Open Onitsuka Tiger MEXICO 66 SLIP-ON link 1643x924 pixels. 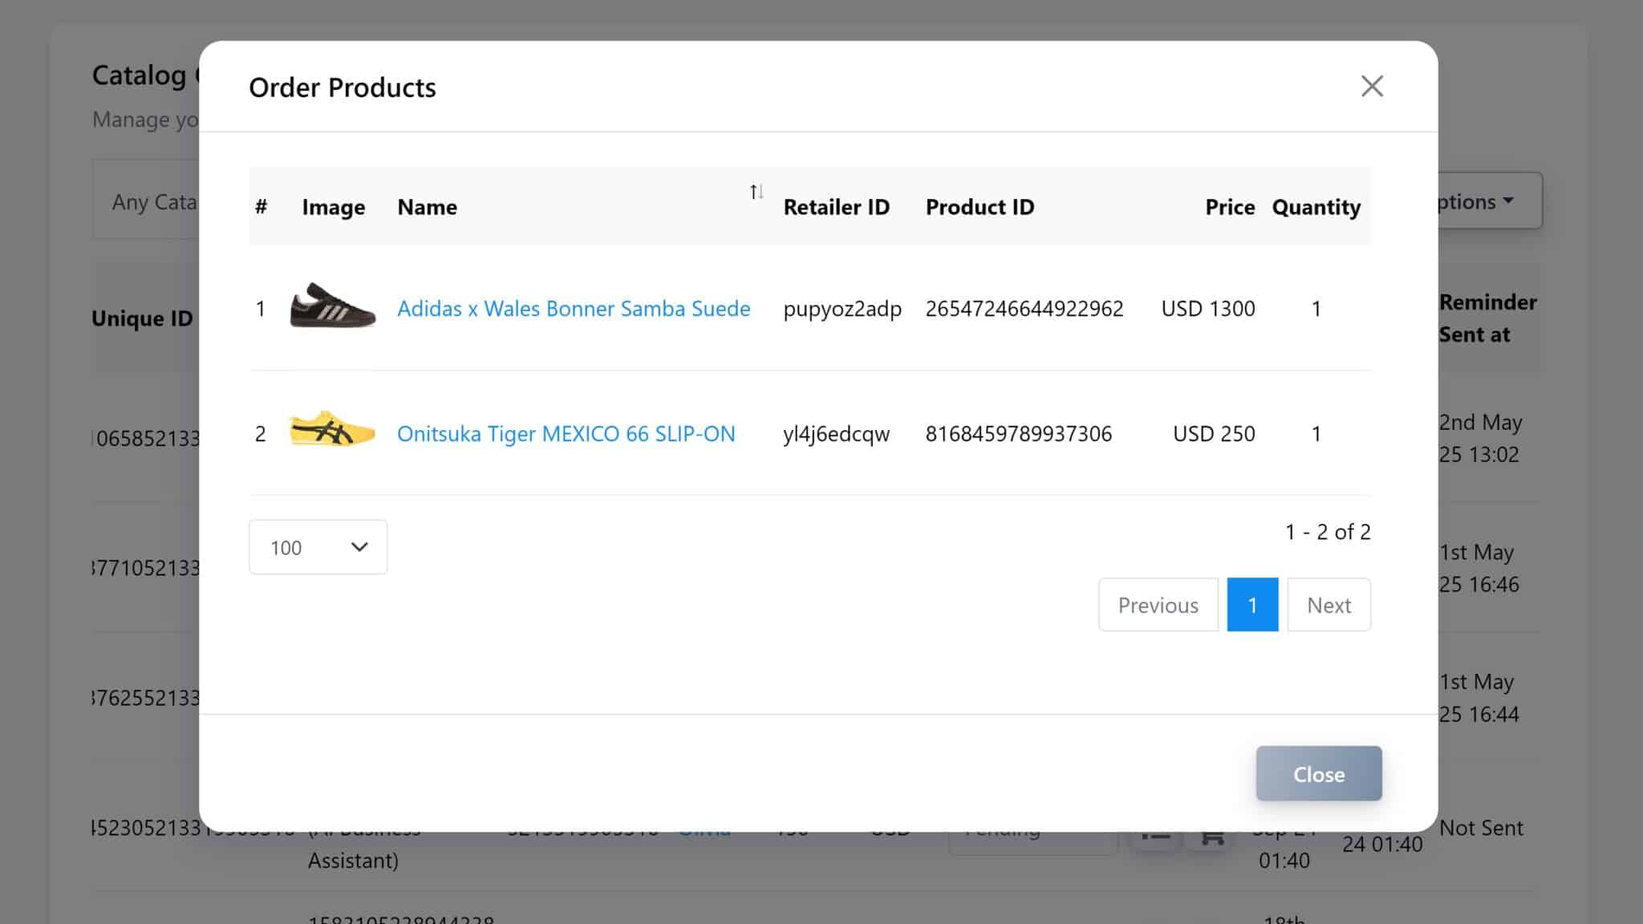pos(566,434)
